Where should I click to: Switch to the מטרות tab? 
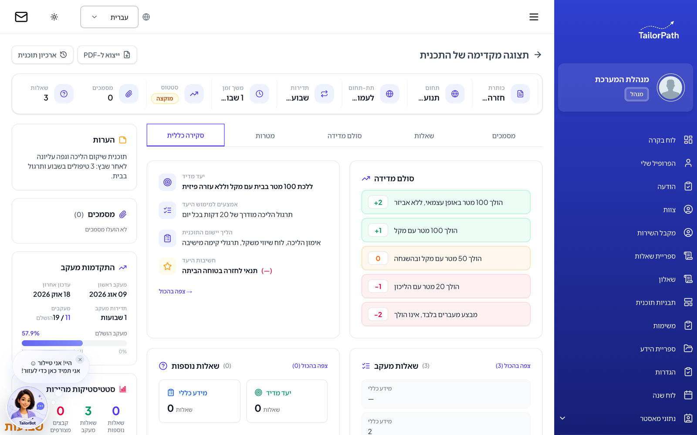click(x=265, y=136)
